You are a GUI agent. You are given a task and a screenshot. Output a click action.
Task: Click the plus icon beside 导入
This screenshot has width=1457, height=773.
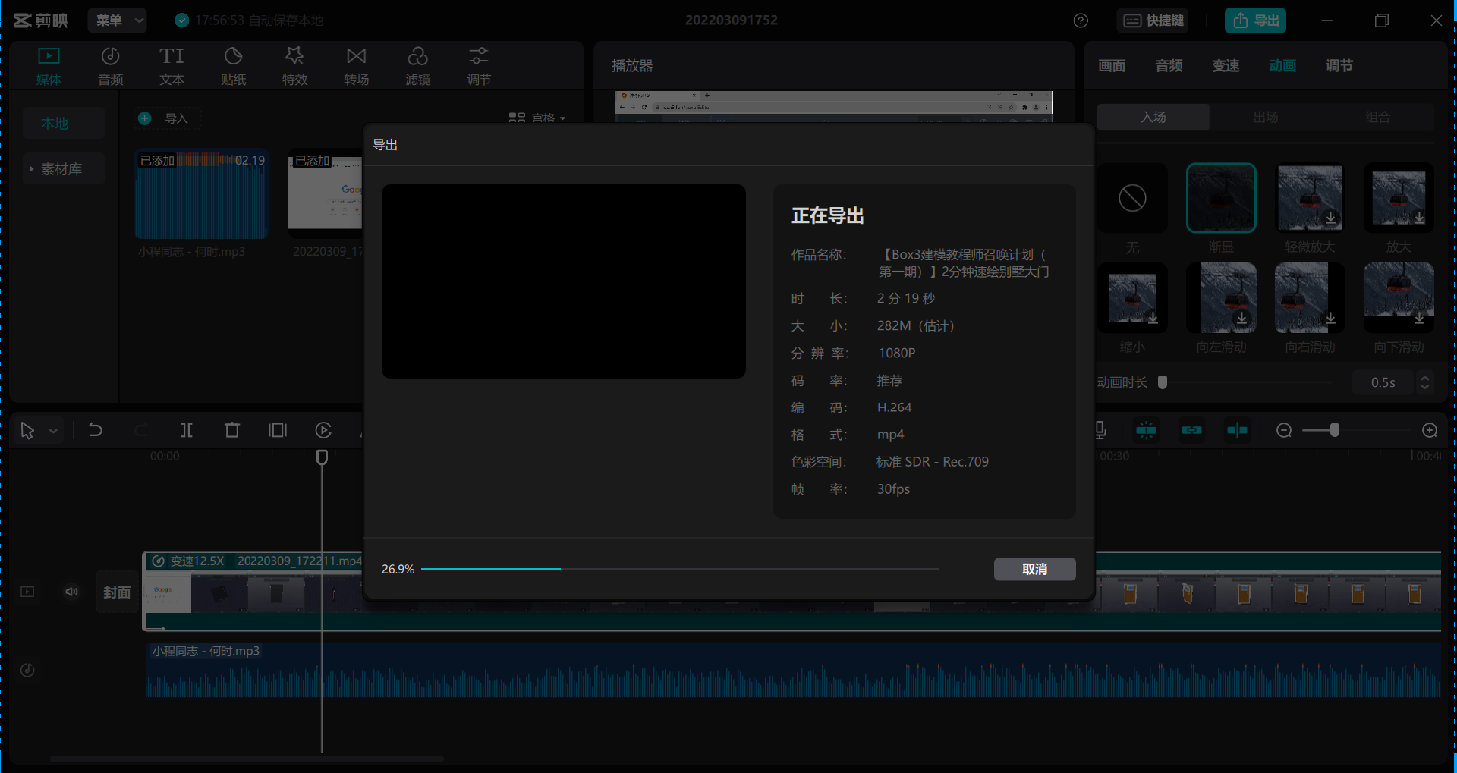click(145, 118)
